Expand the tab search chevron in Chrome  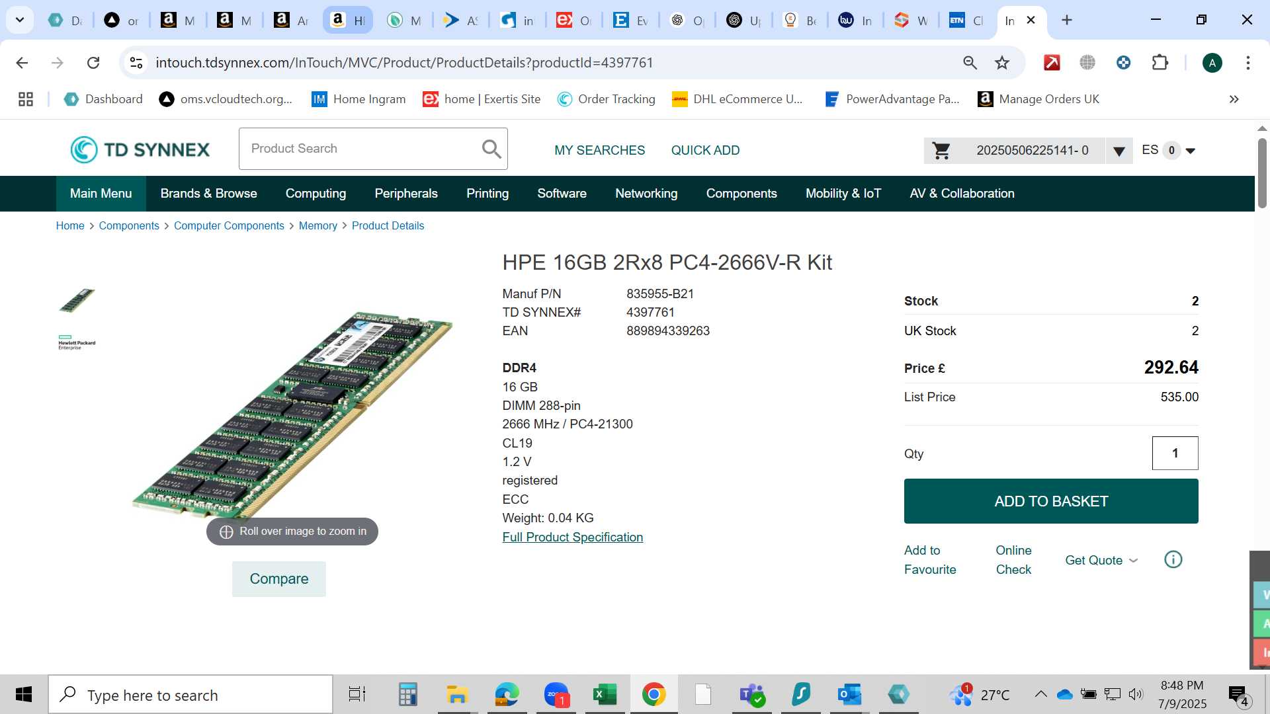click(20, 20)
